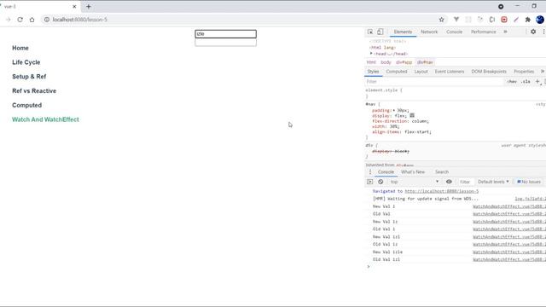Click the console prompt input line
The width and height of the screenshot is (546, 307).
pos(456,267)
